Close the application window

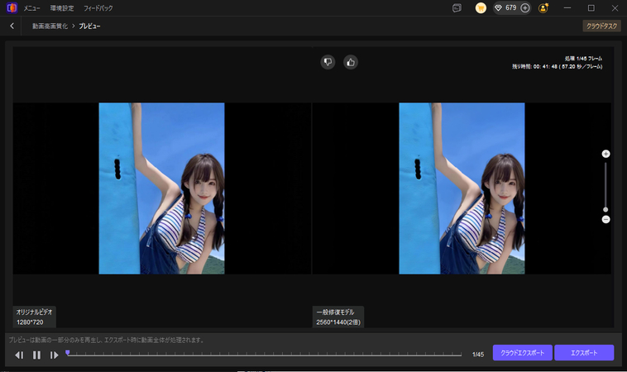(x=615, y=8)
